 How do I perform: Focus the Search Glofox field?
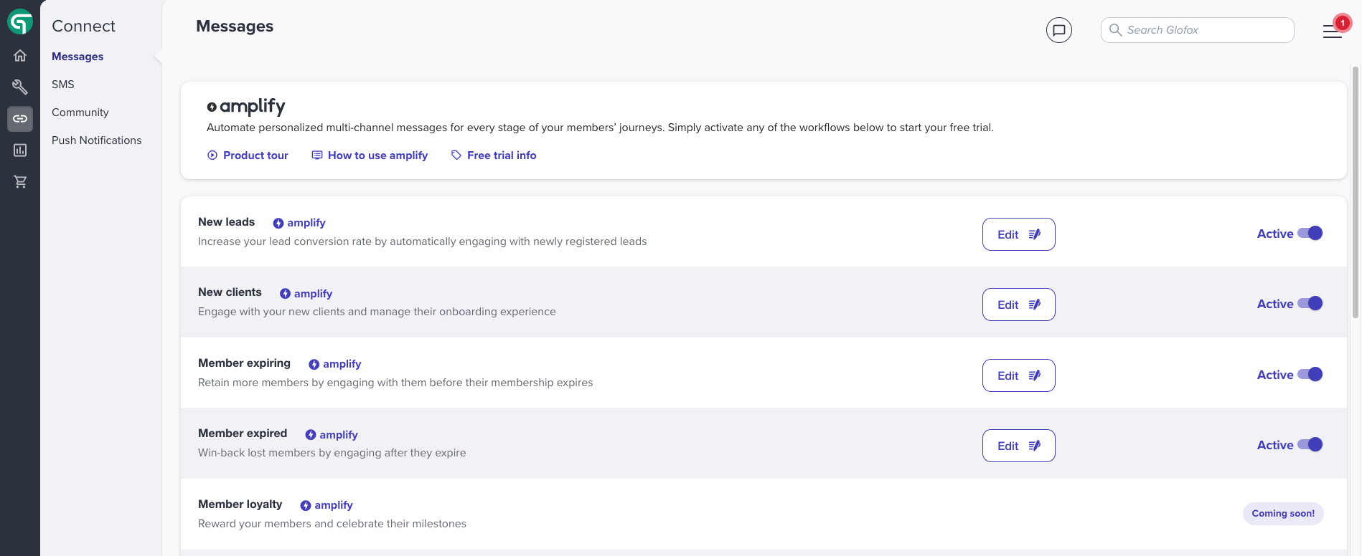[x=1198, y=30]
